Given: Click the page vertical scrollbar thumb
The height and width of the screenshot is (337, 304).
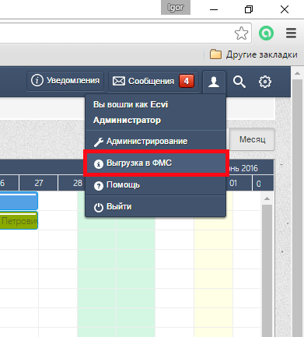Looking at the screenshot, I should click(297, 208).
